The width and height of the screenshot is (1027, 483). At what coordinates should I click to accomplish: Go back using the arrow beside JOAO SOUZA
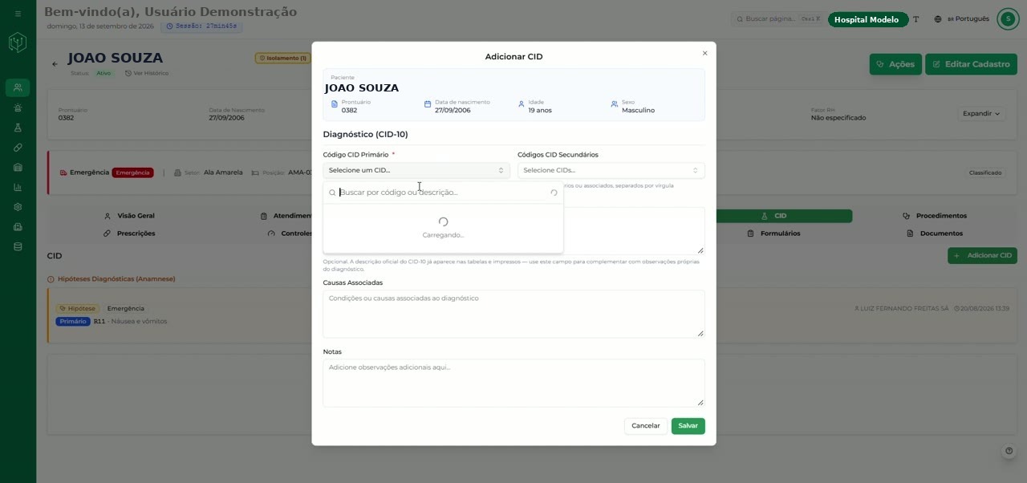pos(55,64)
